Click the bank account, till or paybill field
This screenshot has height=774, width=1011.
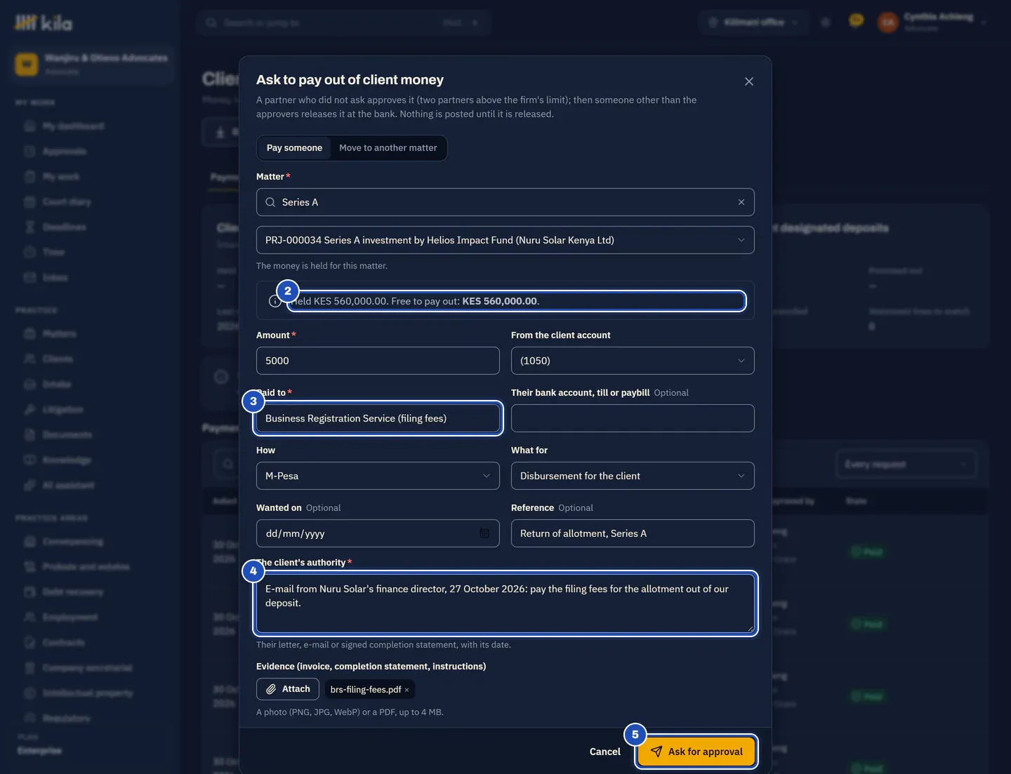[x=633, y=418]
